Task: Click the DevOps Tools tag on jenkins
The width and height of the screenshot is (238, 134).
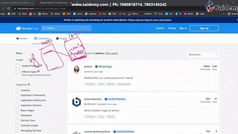Action: click(123, 84)
